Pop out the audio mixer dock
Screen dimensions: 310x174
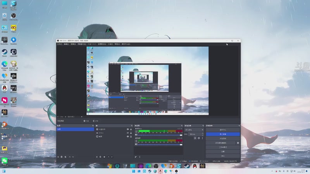click(182, 126)
